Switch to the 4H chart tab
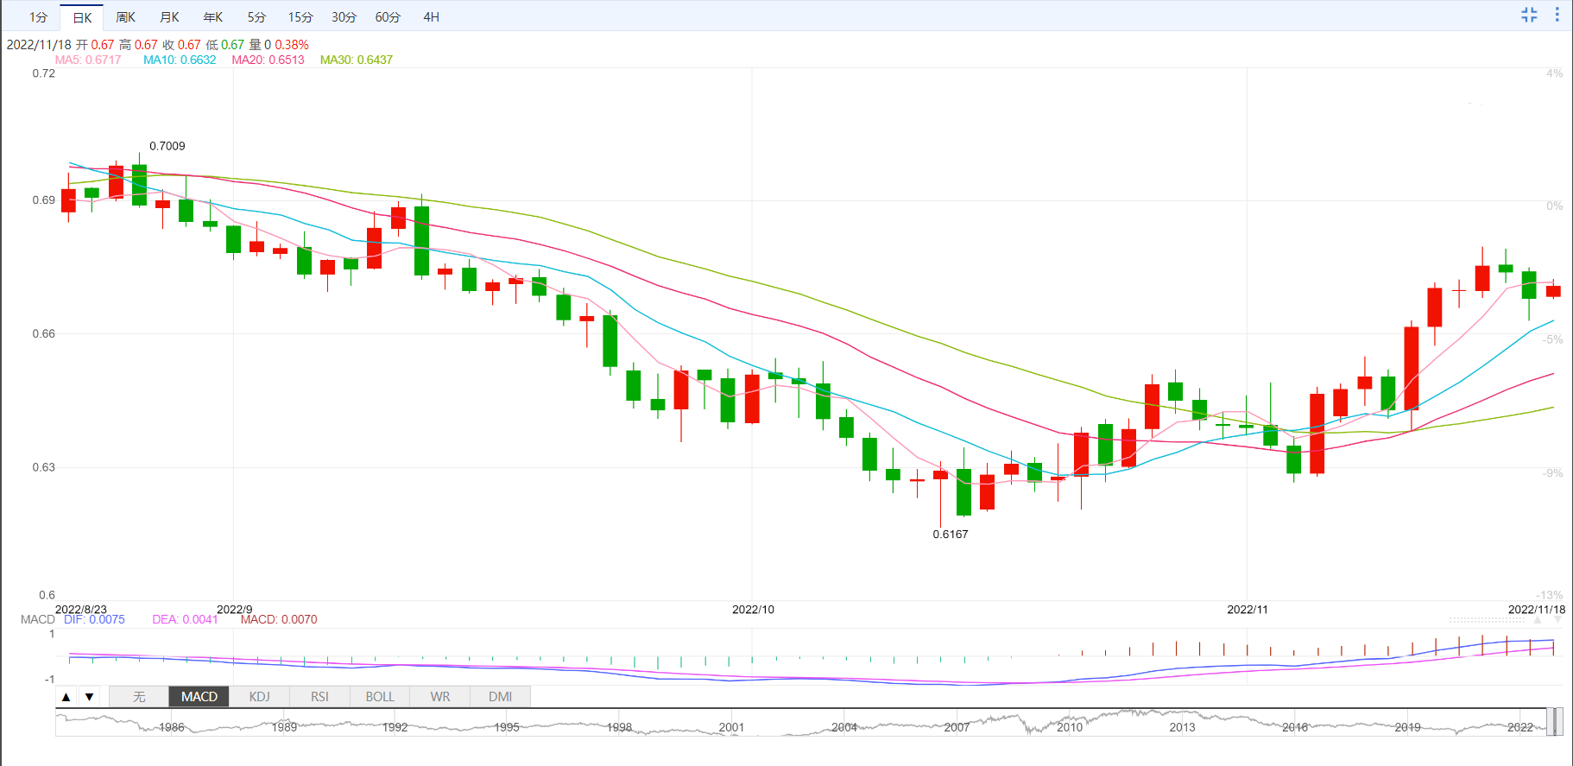This screenshot has width=1573, height=766. 432,17
